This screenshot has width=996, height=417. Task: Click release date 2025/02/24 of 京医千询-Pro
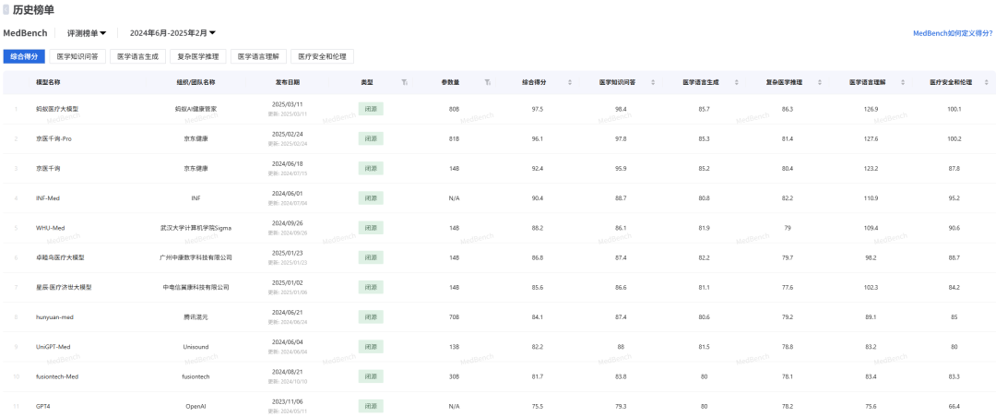click(x=287, y=134)
